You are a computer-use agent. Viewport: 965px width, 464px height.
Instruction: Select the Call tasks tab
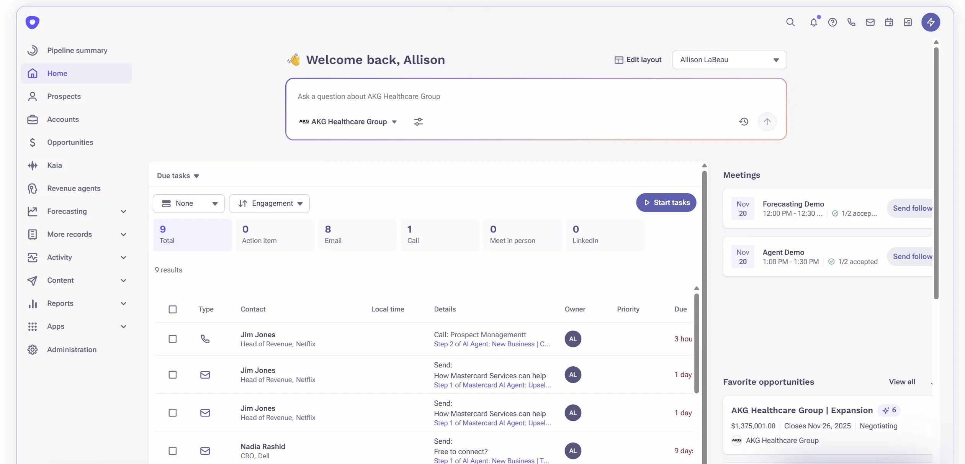tap(440, 235)
